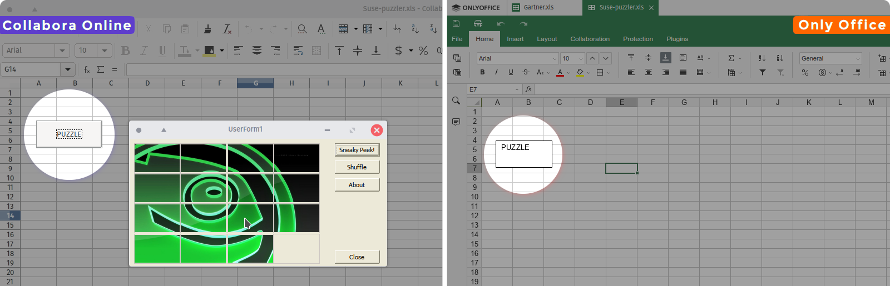The width and height of the screenshot is (890, 286).
Task: Apply yellow background color in Collabora
Action: pos(209,51)
